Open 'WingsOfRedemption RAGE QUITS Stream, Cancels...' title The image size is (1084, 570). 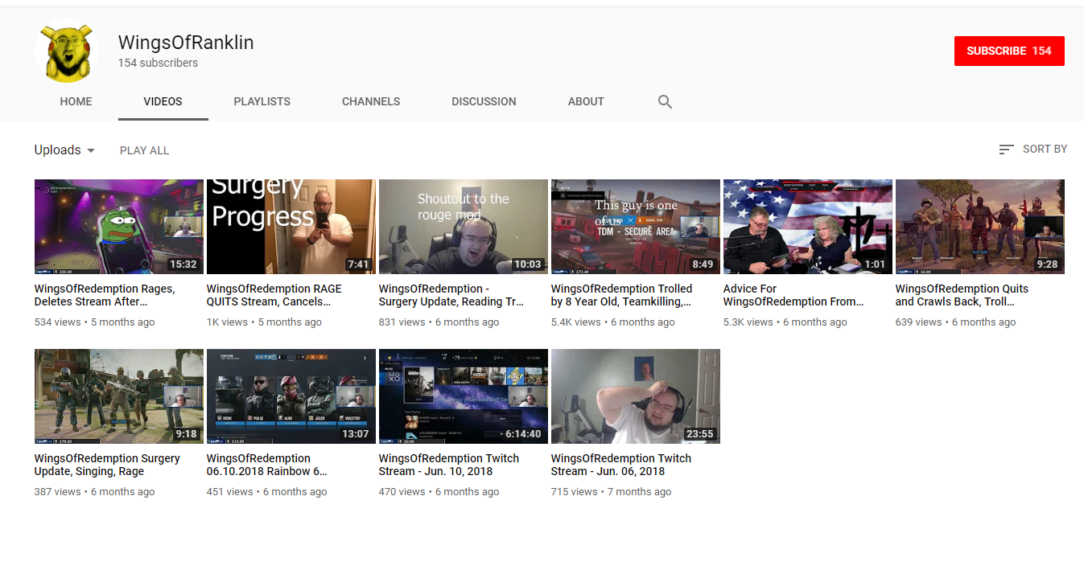274,295
